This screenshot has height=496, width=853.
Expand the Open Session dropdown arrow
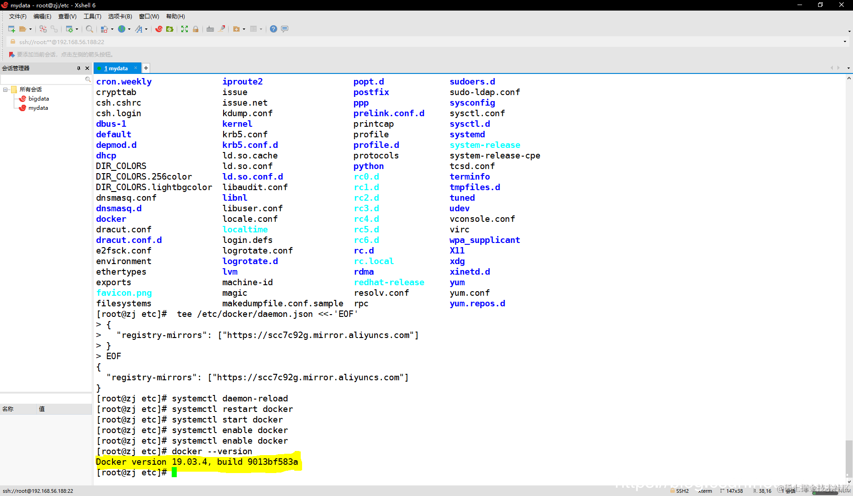pyautogui.click(x=31, y=29)
